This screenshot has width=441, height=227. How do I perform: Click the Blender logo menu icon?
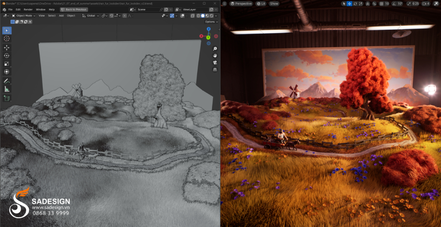4,9
